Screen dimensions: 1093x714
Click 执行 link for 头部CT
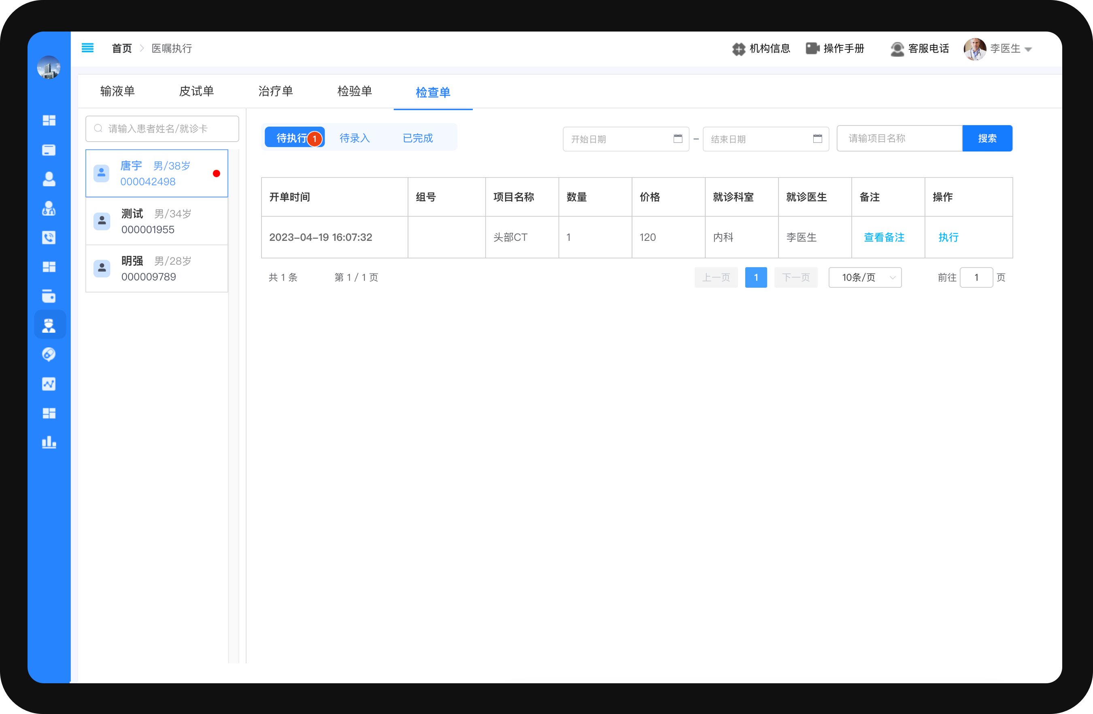(x=948, y=237)
